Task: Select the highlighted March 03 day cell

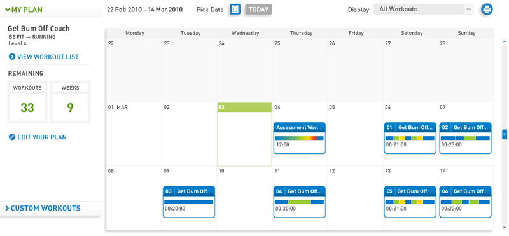Action: (x=244, y=134)
